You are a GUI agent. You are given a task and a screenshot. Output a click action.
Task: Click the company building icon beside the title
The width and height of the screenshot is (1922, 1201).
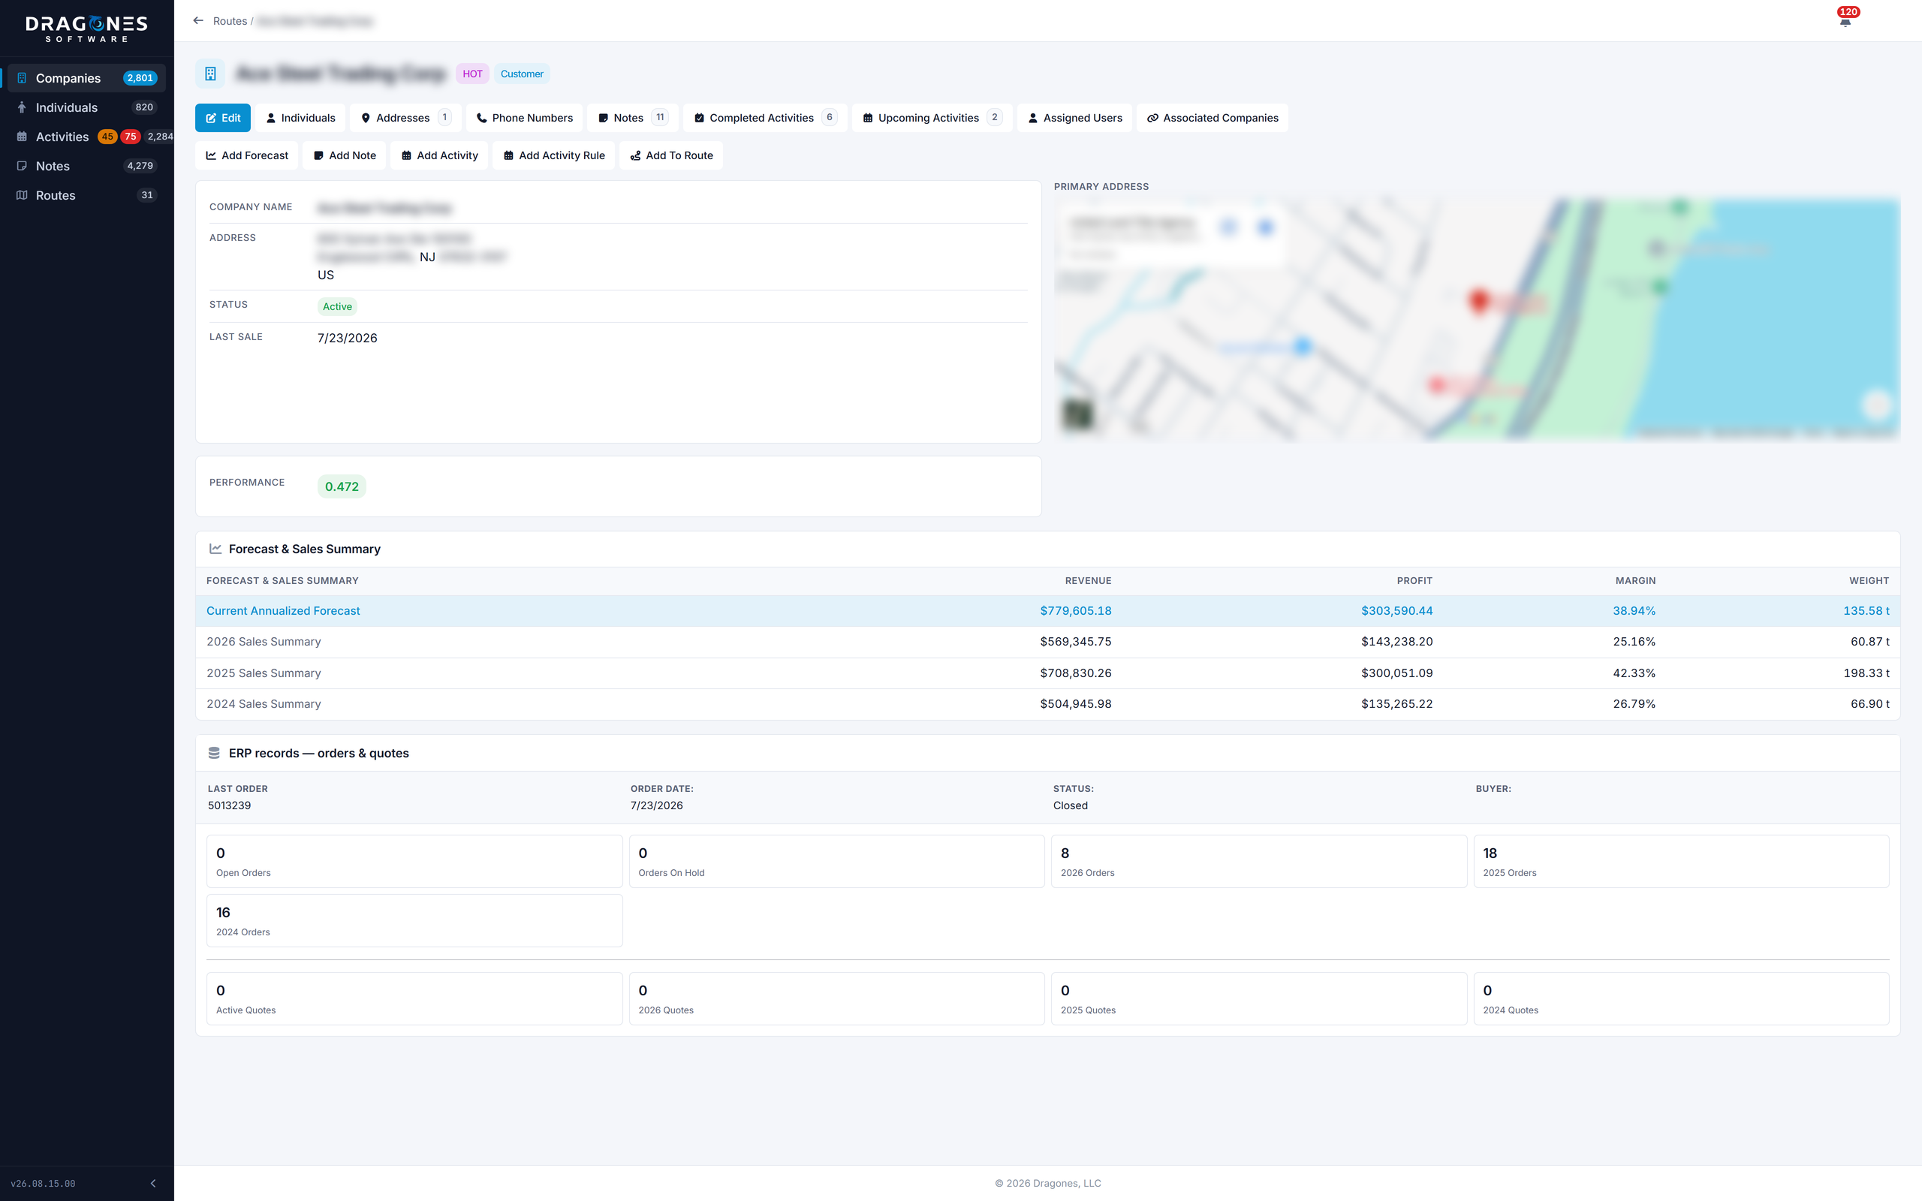coord(210,74)
